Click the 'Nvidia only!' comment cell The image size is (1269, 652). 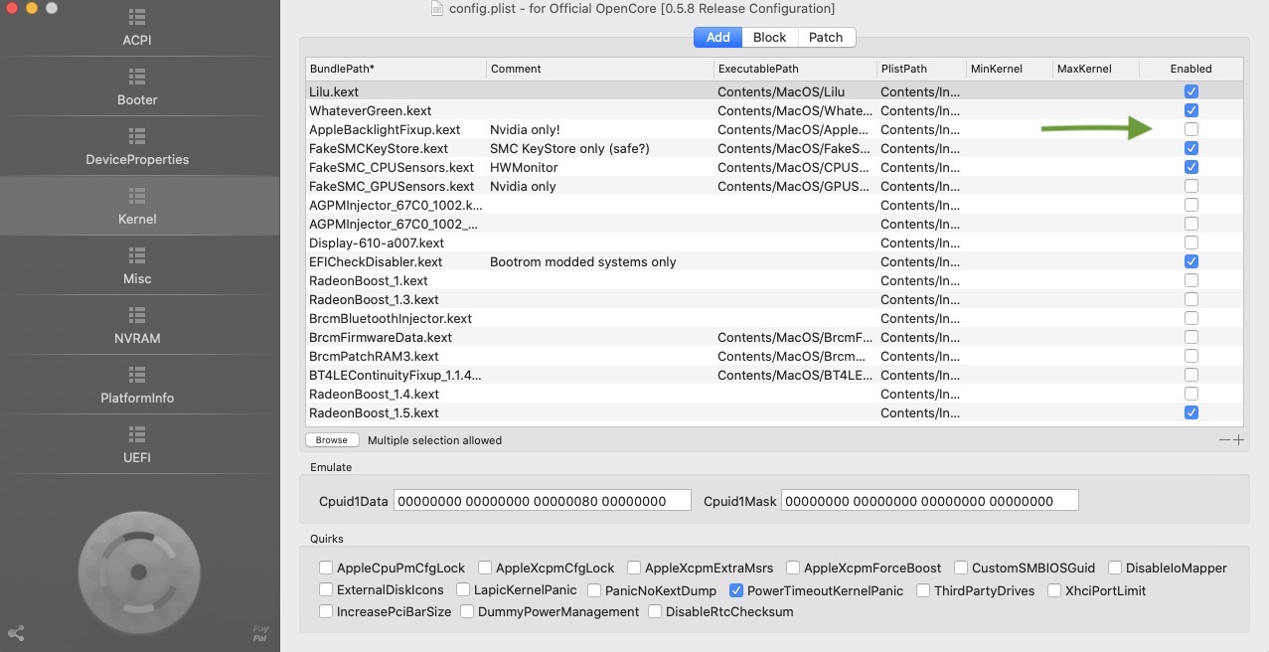point(525,129)
